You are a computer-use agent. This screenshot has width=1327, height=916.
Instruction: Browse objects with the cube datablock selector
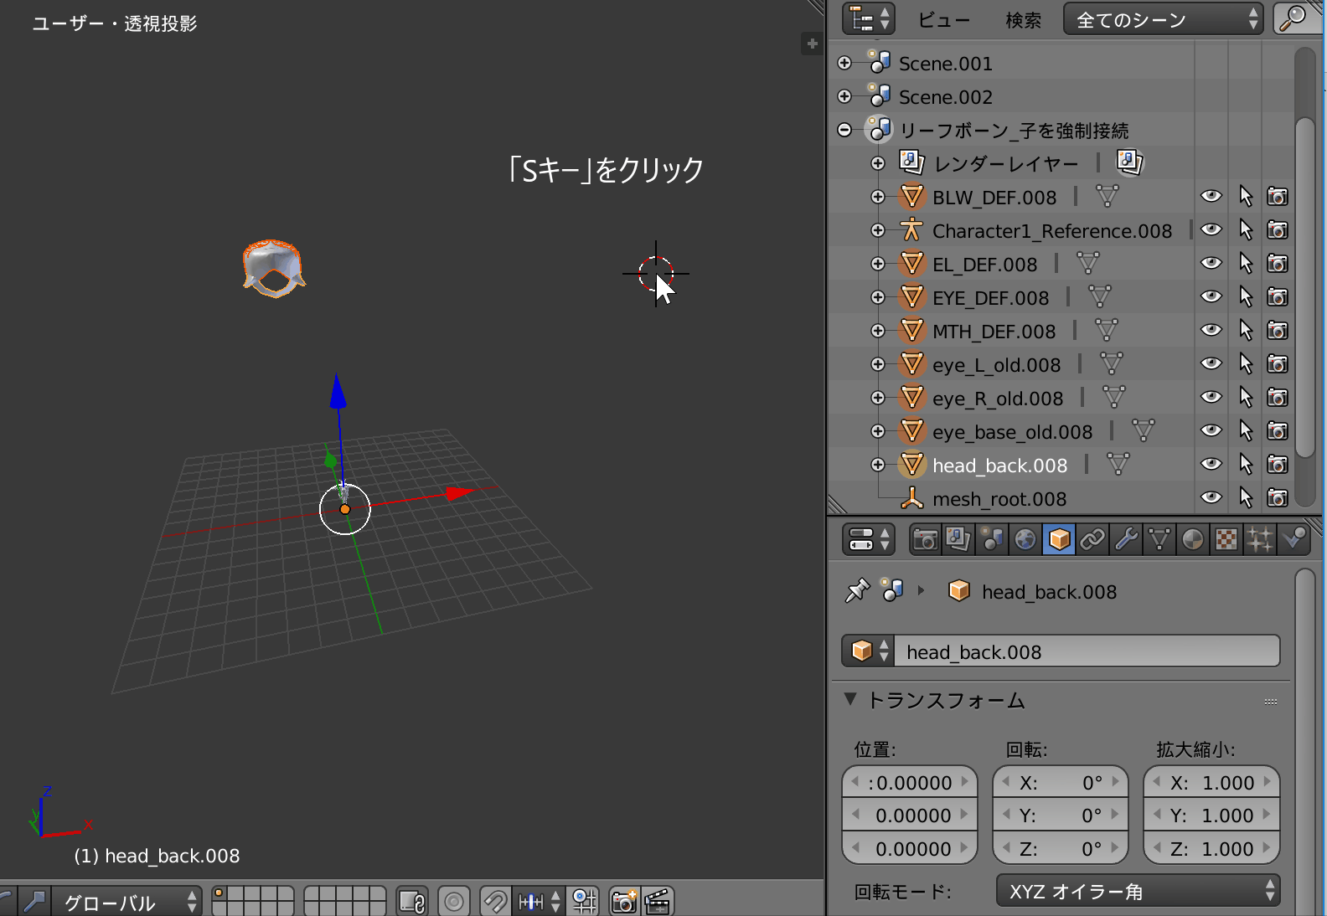[869, 651]
